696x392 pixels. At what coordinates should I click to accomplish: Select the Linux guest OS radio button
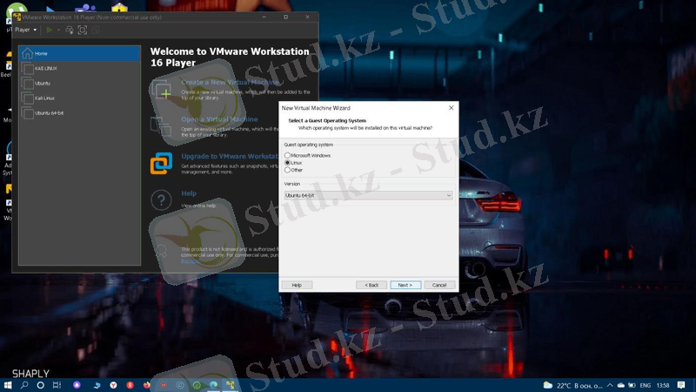287,163
